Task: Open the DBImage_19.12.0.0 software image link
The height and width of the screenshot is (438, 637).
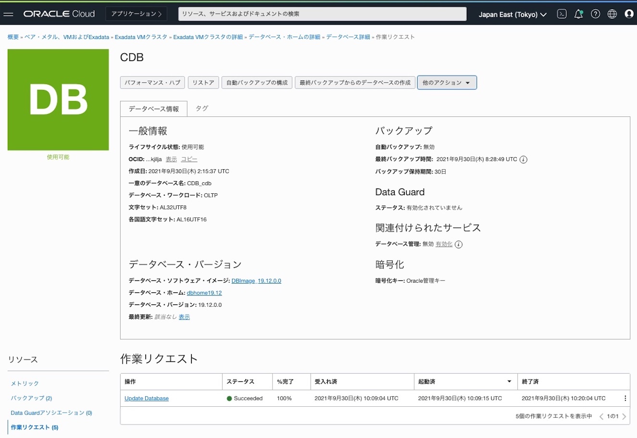Action: click(256, 281)
